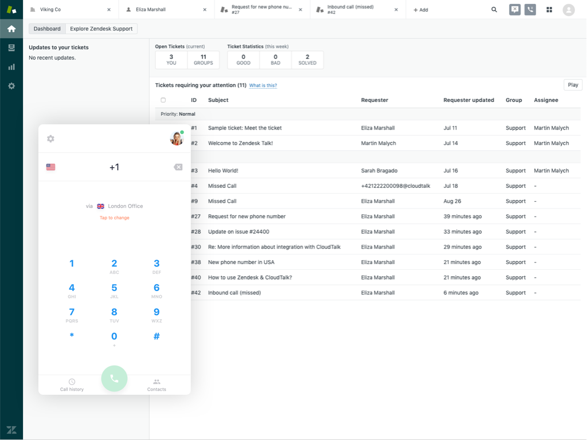Click the 'What is this?' link
The height and width of the screenshot is (440, 587).
263,85
